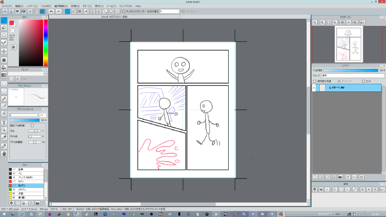Image resolution: width=386 pixels, height=217 pixels.
Task: Click the Redo arrow
Action: click(x=58, y=12)
